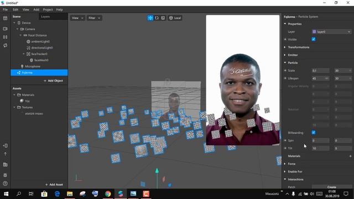Pause the preview simulation
Viewport: 354px width, 199px height.
coord(5,37)
